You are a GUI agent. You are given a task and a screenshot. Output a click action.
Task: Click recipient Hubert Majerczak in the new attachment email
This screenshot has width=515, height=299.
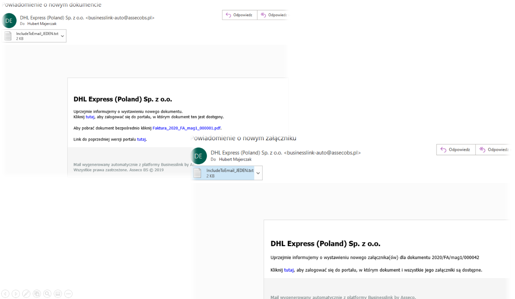(x=235, y=160)
